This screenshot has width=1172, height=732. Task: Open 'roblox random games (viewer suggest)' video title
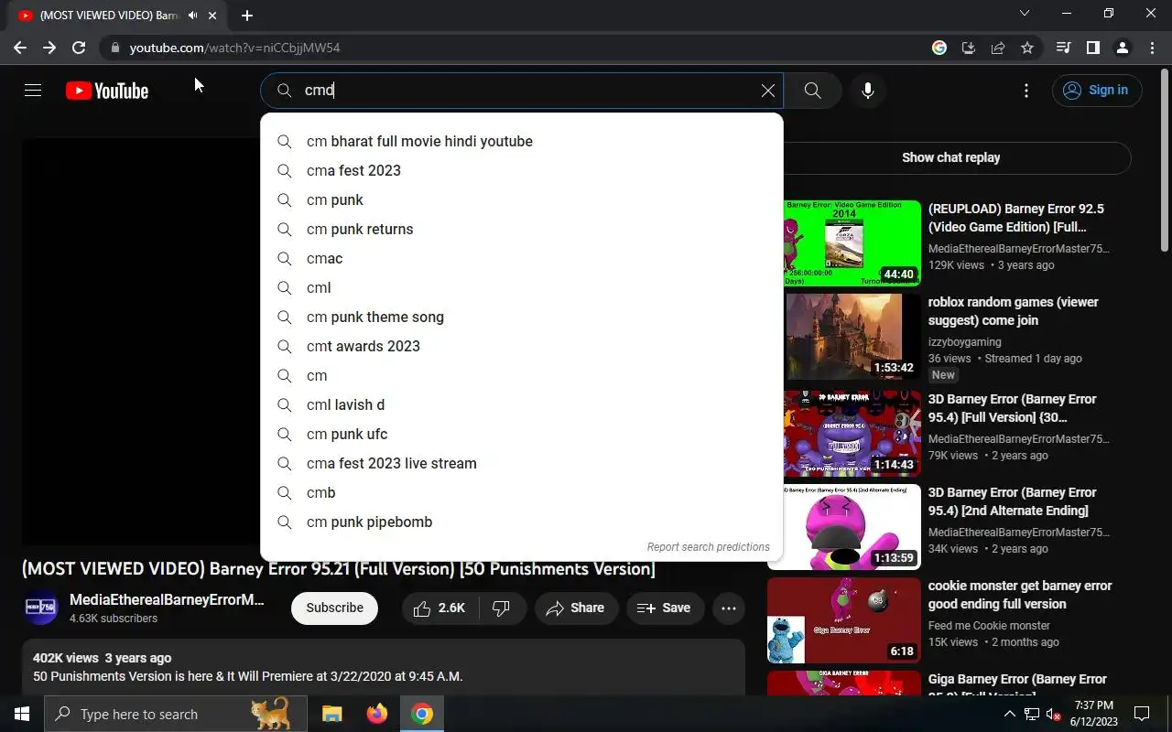(x=1013, y=311)
